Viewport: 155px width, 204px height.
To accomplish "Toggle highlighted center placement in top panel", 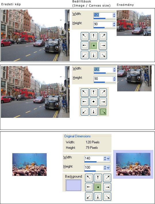I will (94, 45).
